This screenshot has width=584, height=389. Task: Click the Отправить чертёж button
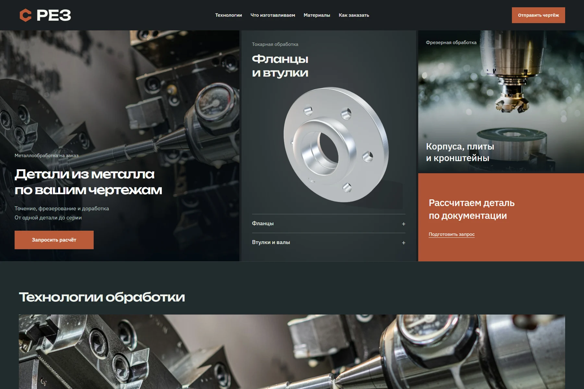click(x=538, y=15)
